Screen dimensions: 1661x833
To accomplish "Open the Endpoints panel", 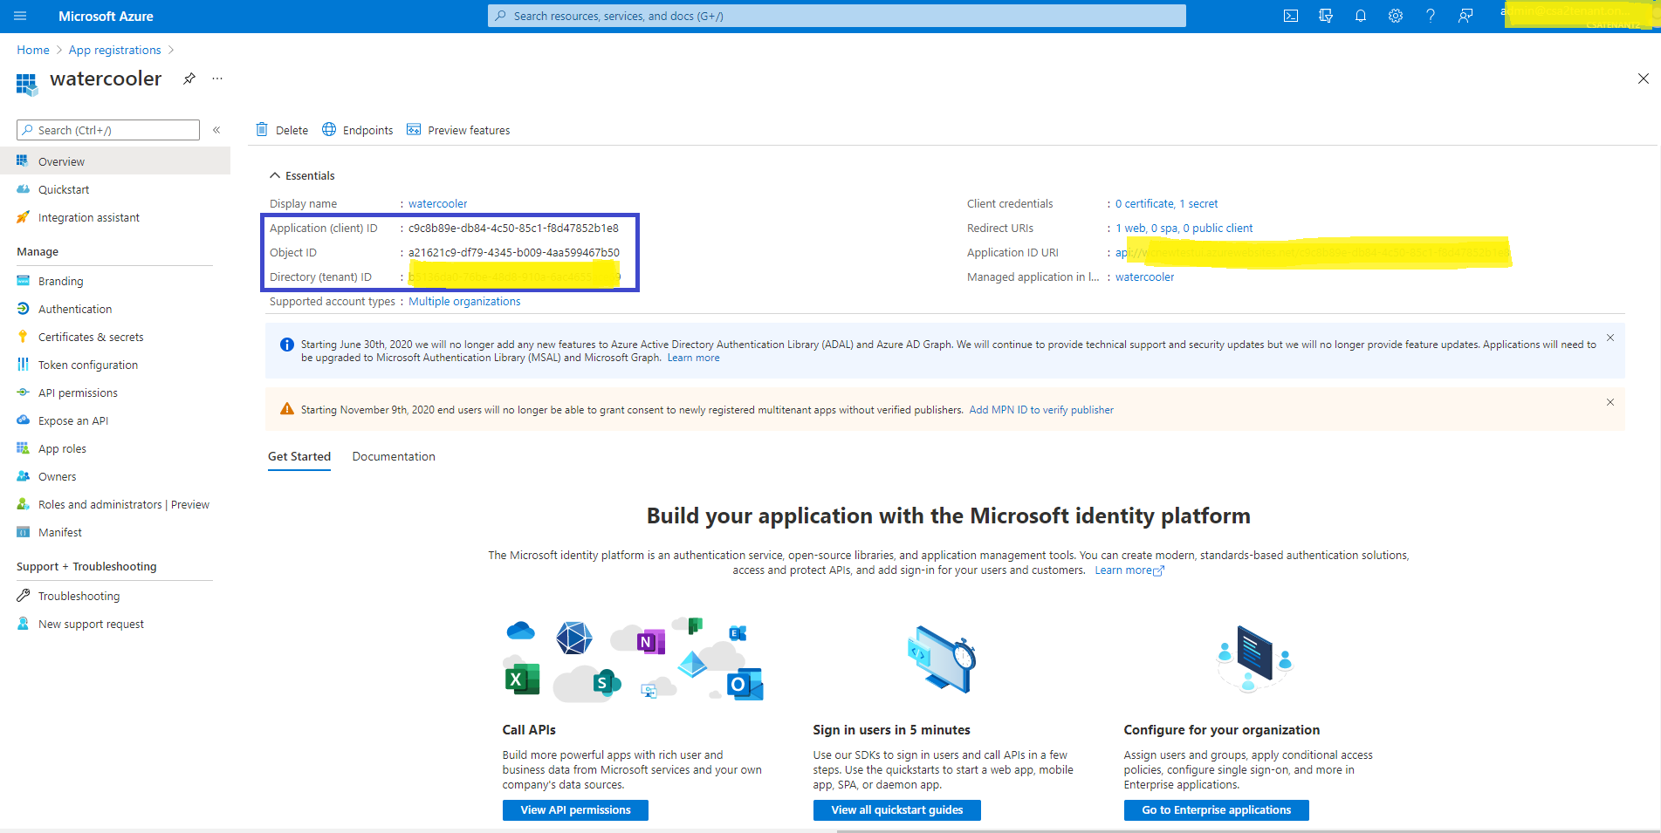I will (x=358, y=130).
